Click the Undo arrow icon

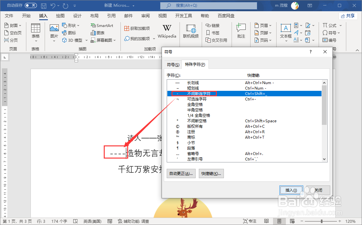tap(53, 6)
